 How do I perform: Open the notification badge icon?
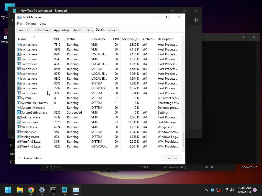point(255,190)
